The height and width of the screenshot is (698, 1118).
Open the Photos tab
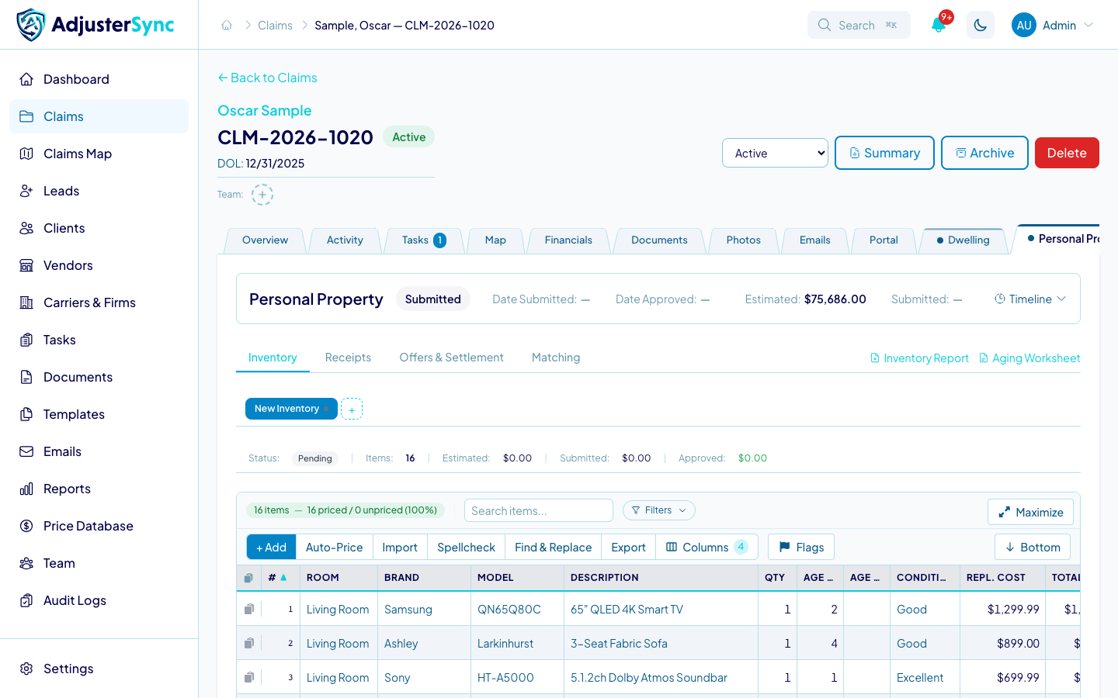pos(743,240)
